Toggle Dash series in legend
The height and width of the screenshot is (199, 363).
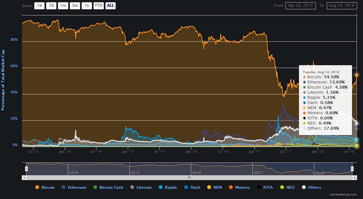[192, 187]
